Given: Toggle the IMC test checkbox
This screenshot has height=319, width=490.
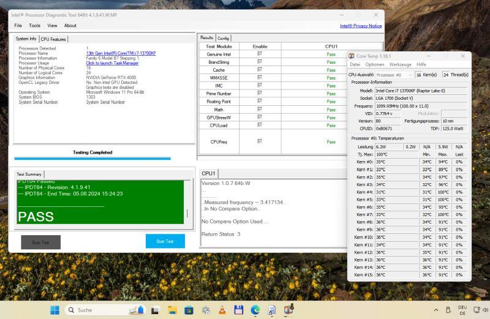Looking at the screenshot, I should pyautogui.click(x=259, y=85).
